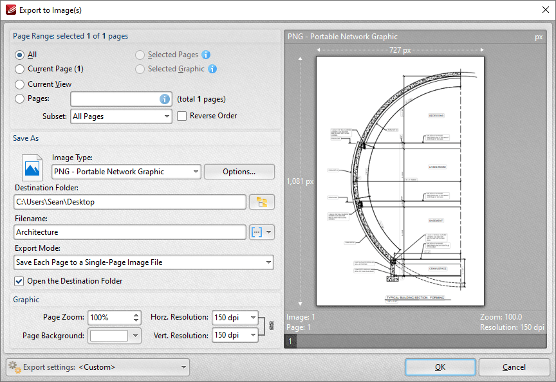
Task: Disable Open the Destination Folder
Action: click(x=19, y=281)
